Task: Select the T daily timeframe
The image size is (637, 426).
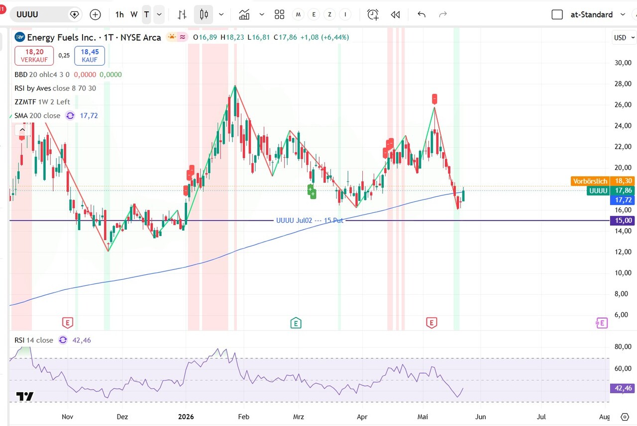Action: (146, 14)
